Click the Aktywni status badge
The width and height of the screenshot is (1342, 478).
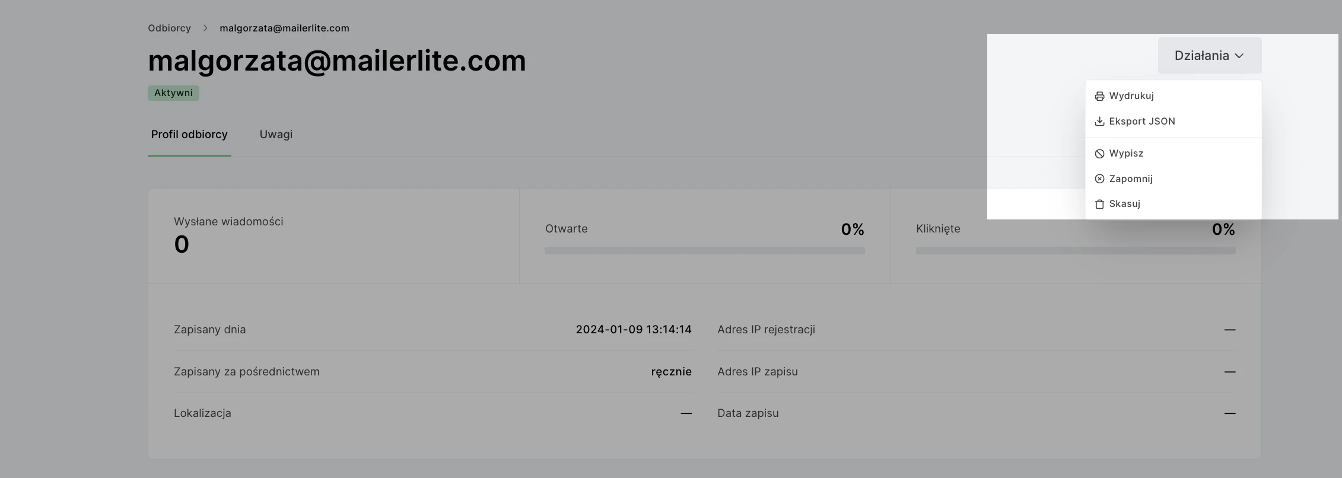[x=173, y=93]
